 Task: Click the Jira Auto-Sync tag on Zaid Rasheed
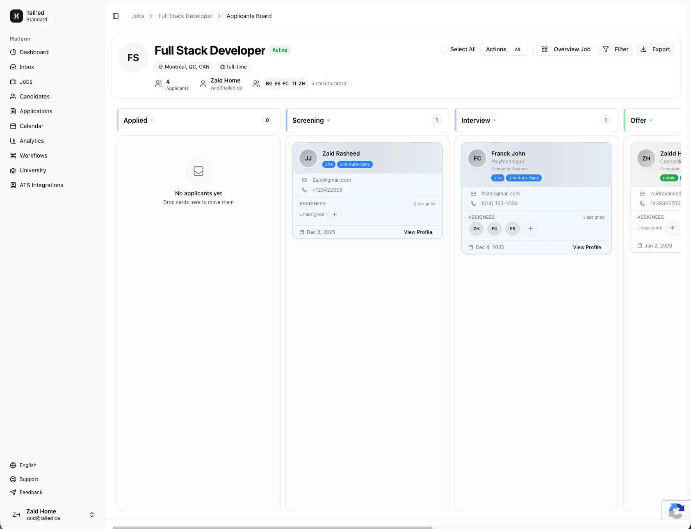355,165
